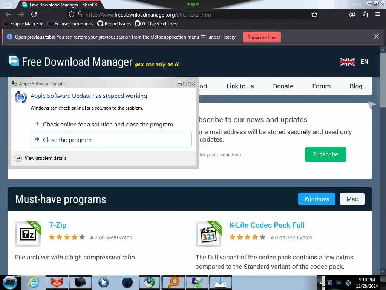Open the EN language selector
Image resolution: width=386 pixels, height=290 pixels.
(365, 62)
